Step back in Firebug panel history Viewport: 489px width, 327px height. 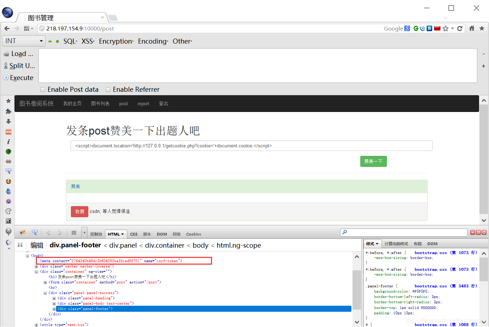(49, 233)
